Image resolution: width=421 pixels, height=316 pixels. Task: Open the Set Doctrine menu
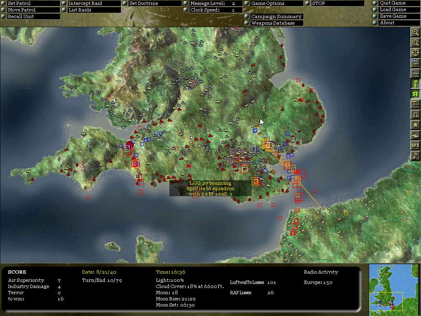(155, 3)
